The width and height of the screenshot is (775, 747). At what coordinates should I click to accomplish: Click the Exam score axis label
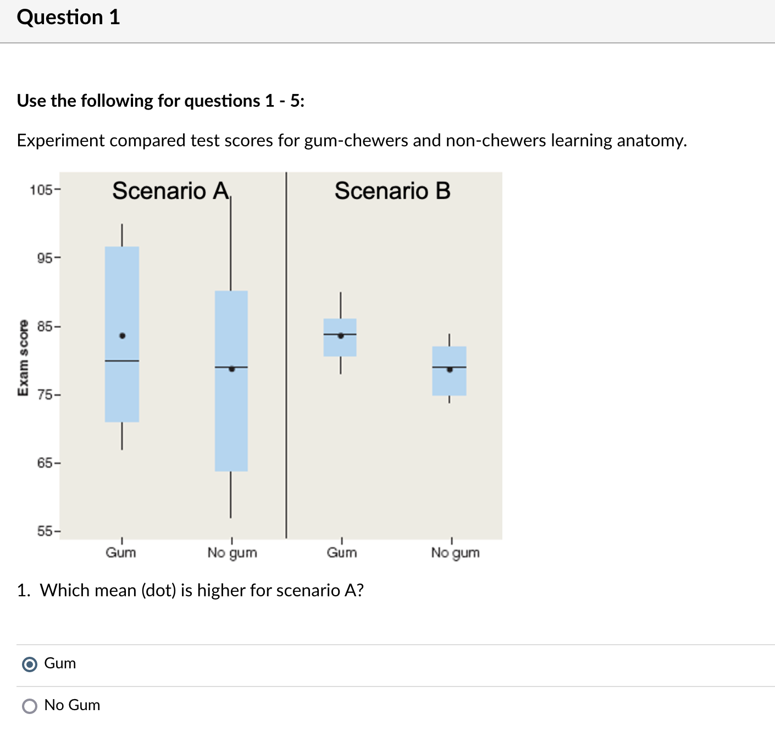point(23,358)
